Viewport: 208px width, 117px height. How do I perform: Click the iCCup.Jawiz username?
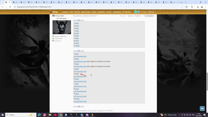59,16
